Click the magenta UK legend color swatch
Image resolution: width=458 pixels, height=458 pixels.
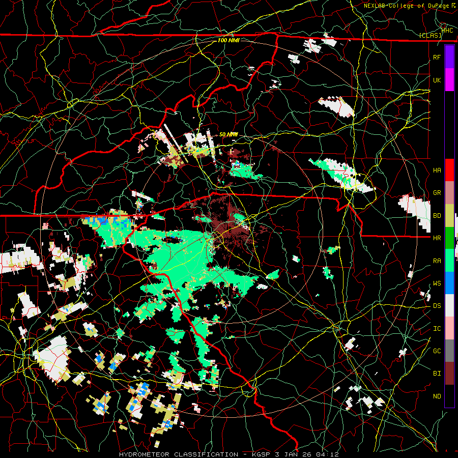coord(449,80)
